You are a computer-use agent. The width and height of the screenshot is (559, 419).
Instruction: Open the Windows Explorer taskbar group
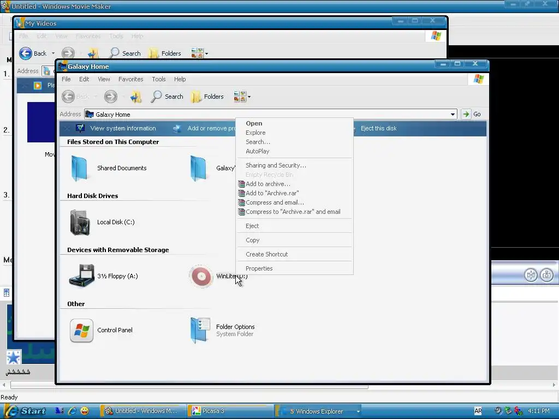(x=319, y=411)
